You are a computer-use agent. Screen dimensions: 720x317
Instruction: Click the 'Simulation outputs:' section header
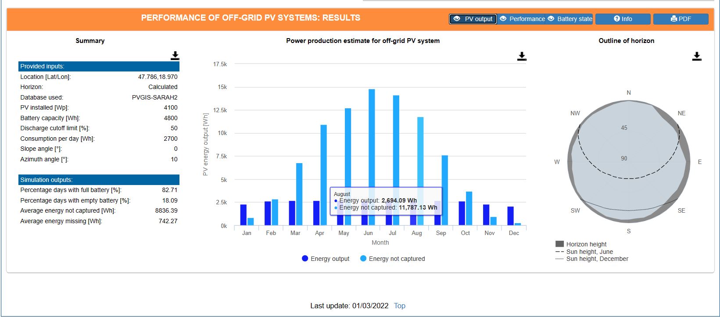99,180
